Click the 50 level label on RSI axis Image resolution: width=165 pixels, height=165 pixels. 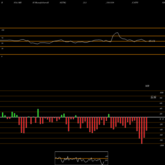pos(2,43)
